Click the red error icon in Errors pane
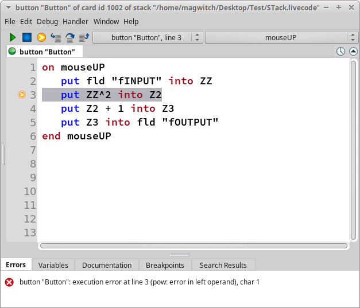360x308 pixels. 9,282
